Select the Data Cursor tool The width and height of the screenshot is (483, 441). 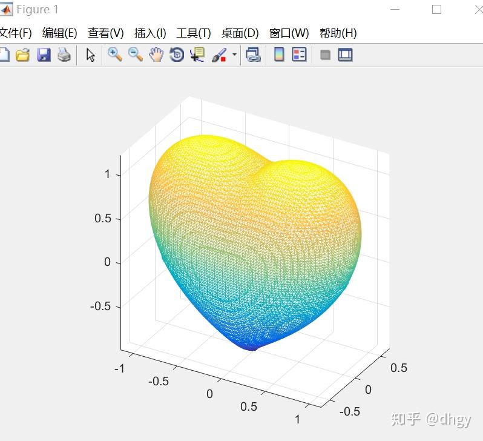[x=197, y=55]
